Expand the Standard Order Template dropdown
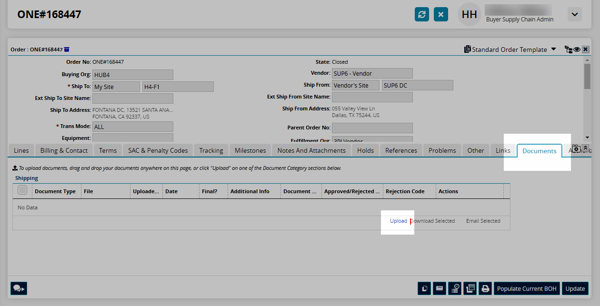Screen dimensions: 600x306 553,49
